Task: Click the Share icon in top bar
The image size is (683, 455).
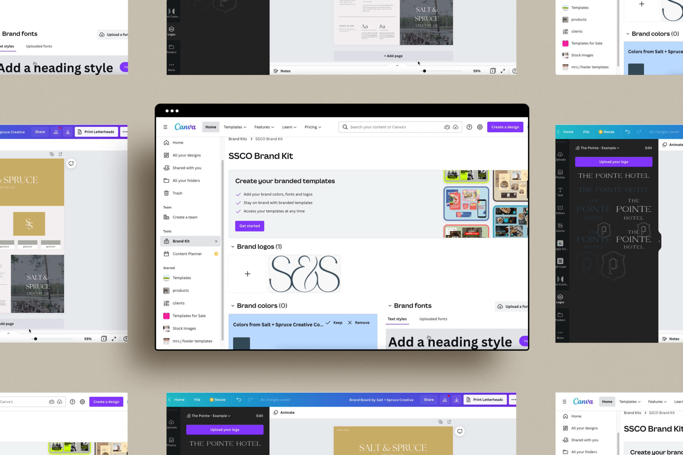Action: [x=40, y=132]
